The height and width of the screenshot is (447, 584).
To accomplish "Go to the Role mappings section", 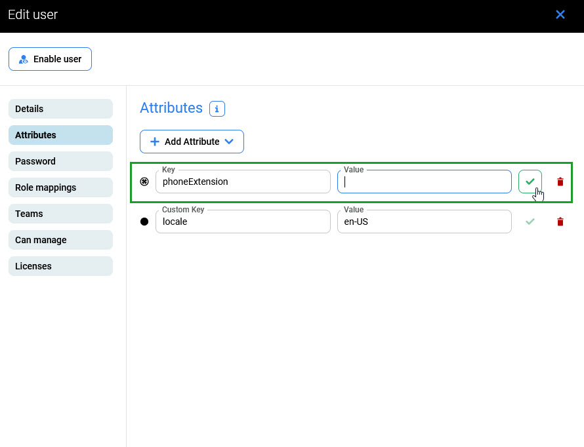I will click(x=60, y=187).
